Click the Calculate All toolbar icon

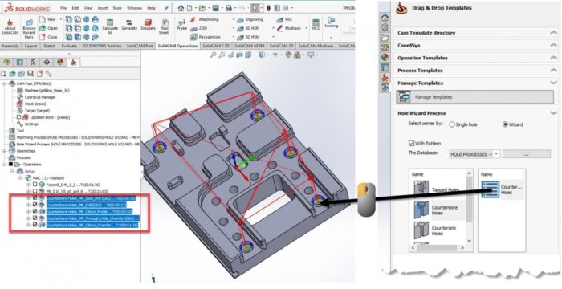pos(110,26)
